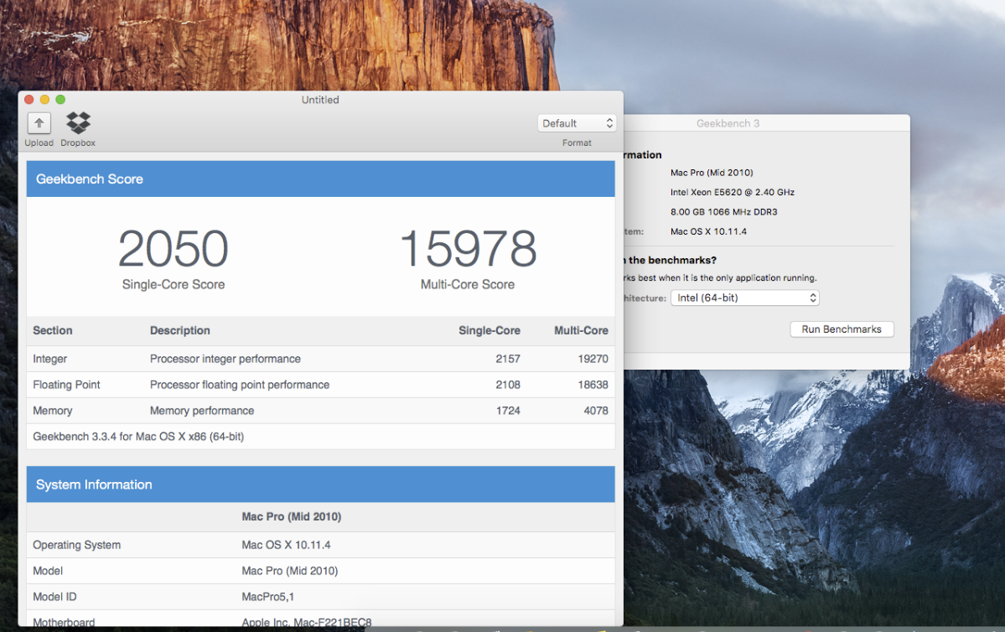Click Model value 'Mac Pro (Mid 2010)'
This screenshot has height=632, width=1005.
[290, 571]
